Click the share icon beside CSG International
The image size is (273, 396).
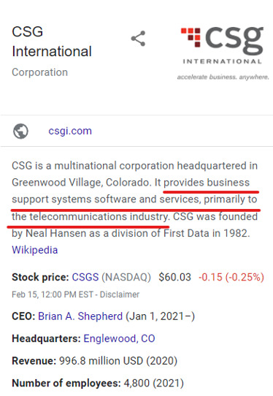click(138, 39)
